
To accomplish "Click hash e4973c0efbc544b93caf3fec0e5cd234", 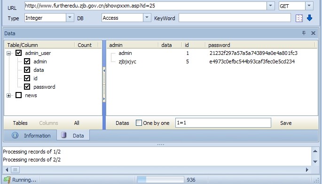I will pyautogui.click(x=252, y=61).
